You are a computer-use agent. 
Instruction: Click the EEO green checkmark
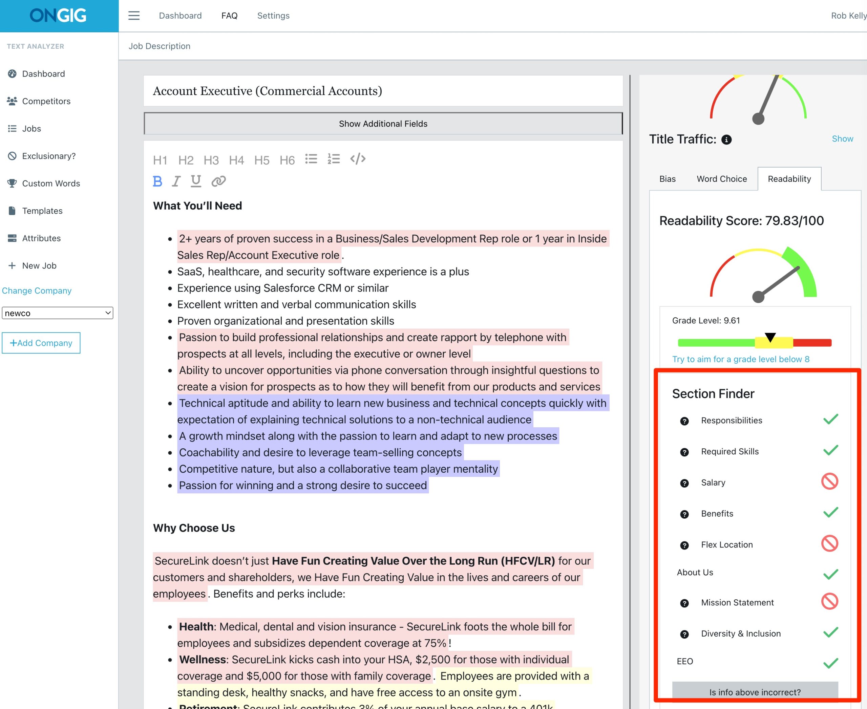click(x=831, y=663)
